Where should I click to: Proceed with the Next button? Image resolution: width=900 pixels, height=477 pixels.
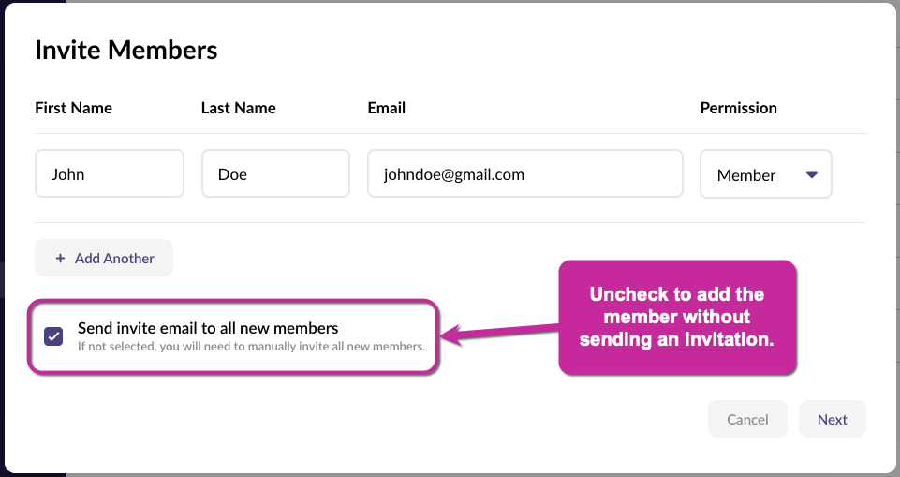(x=832, y=420)
